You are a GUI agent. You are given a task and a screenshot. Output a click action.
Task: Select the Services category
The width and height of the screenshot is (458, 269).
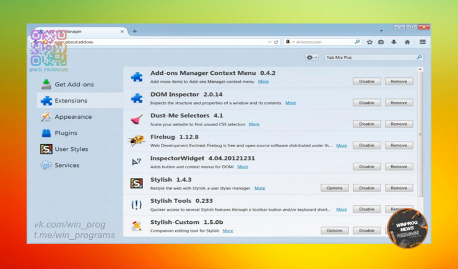pos(80,165)
